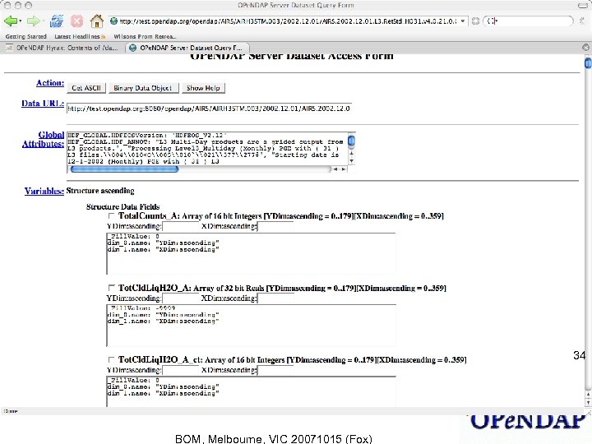Click the red Stop loading icon
Image resolution: width=592 pixels, height=444 pixels.
pos(77,21)
